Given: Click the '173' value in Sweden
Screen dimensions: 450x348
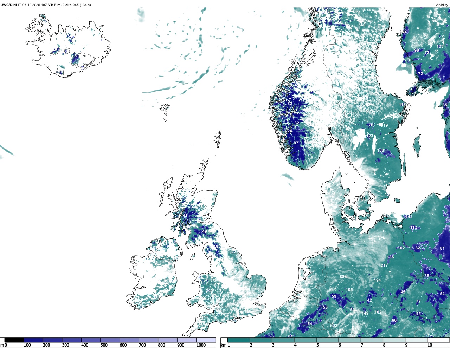Looking at the screenshot, I should (x=353, y=114).
